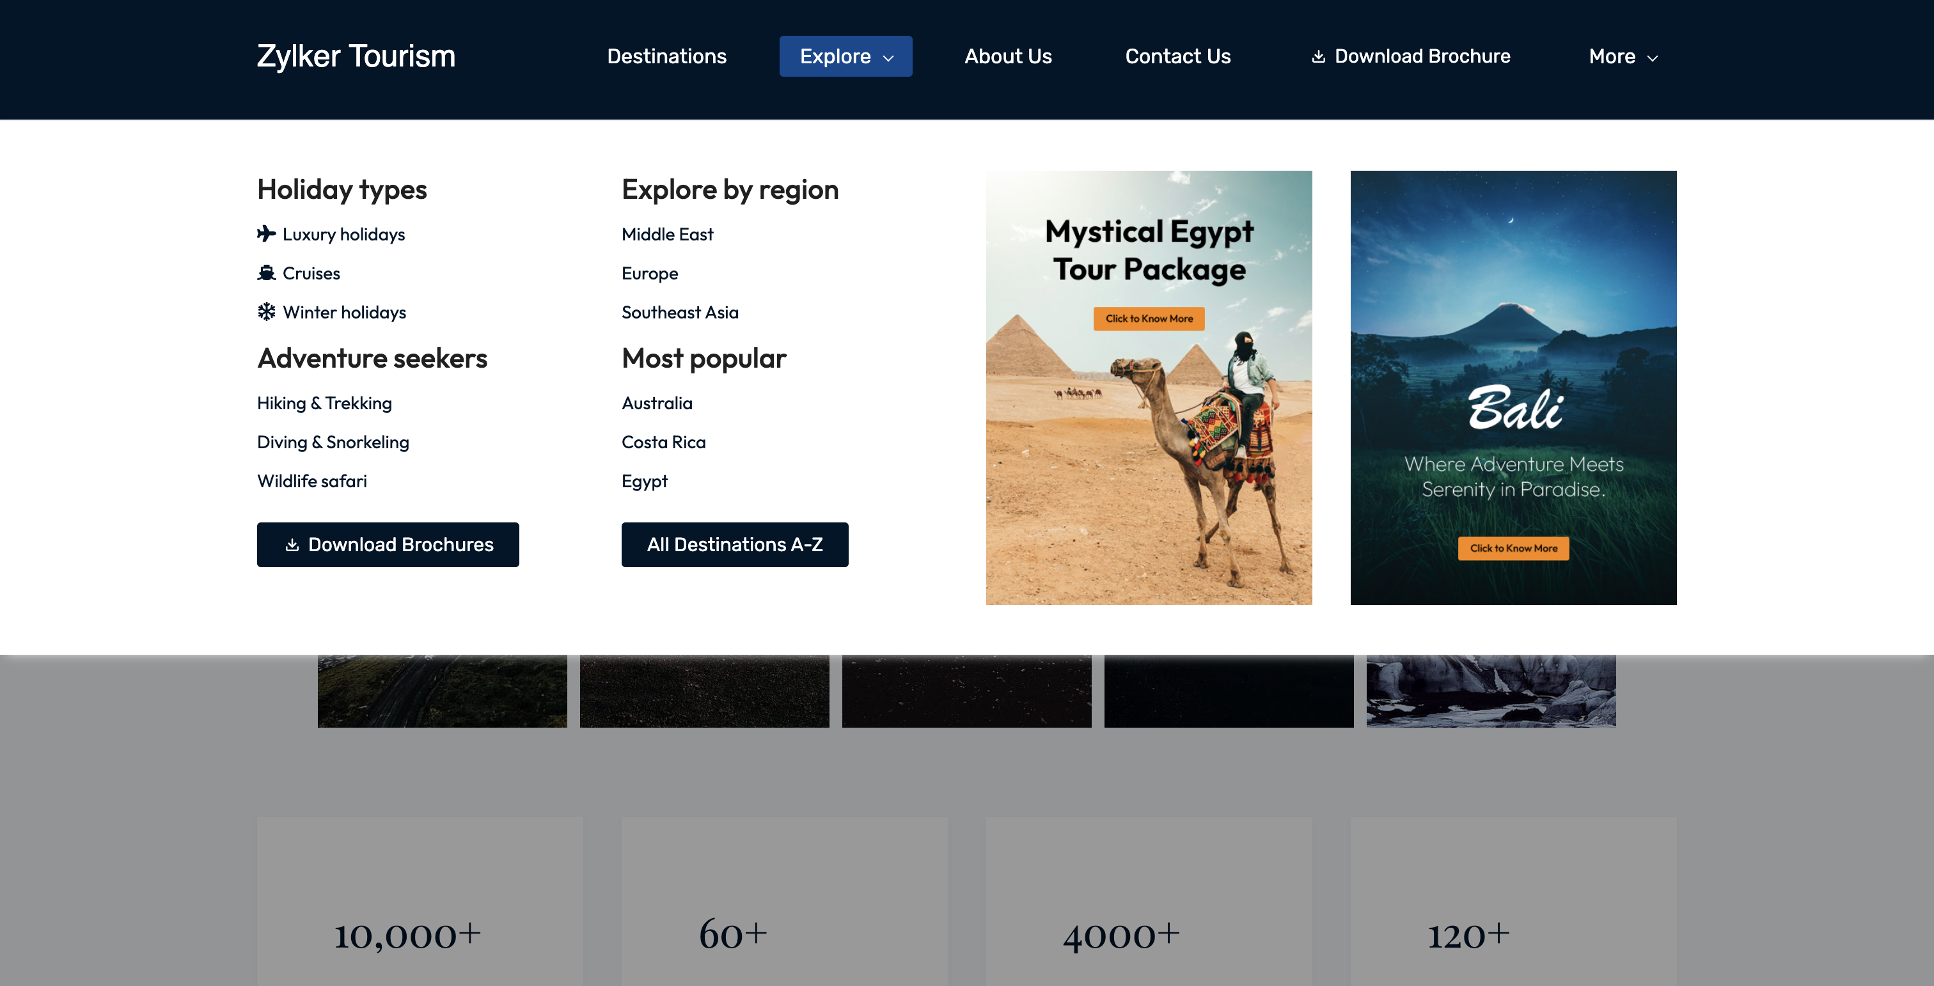Screen dimensions: 1934x986
Task: Click the Zylker Tourism logo
Action: 356,56
